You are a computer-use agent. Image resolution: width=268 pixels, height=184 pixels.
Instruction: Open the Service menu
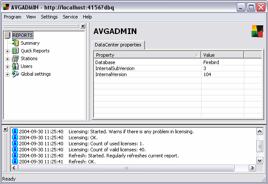(x=70, y=17)
